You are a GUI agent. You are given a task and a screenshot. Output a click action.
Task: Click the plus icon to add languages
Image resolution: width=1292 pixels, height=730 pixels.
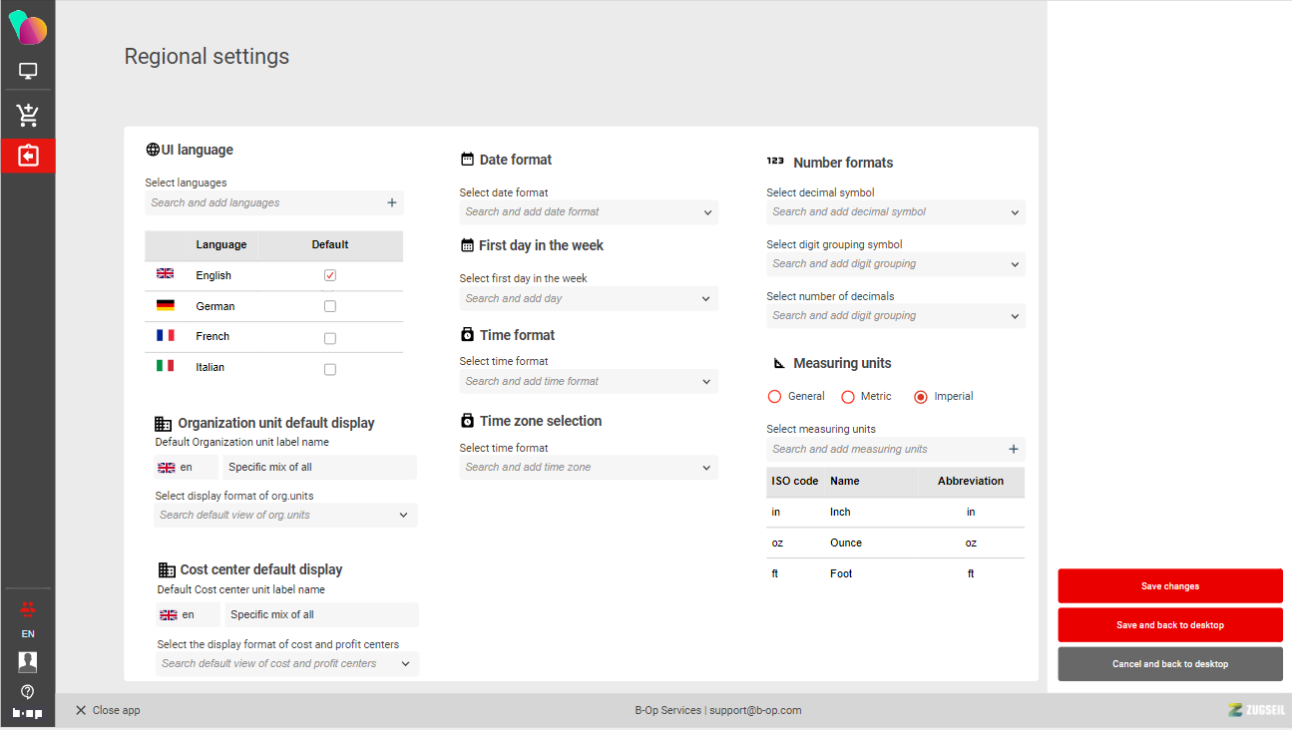[392, 203]
